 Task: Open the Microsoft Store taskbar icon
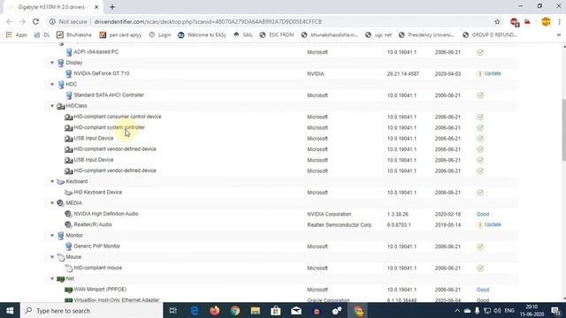[x=276, y=310]
